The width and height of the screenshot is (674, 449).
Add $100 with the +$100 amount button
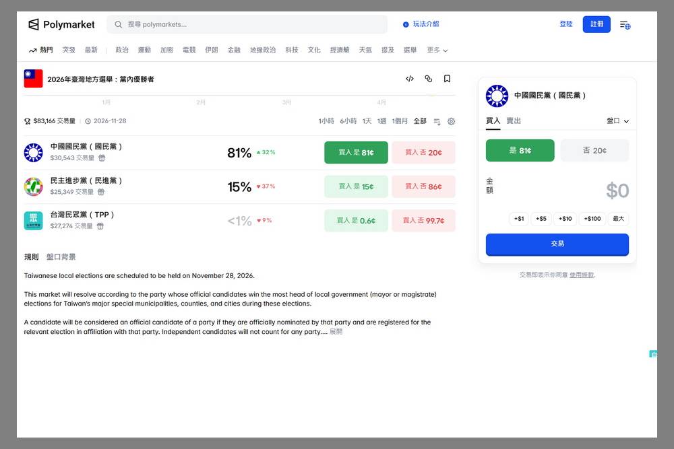(592, 218)
